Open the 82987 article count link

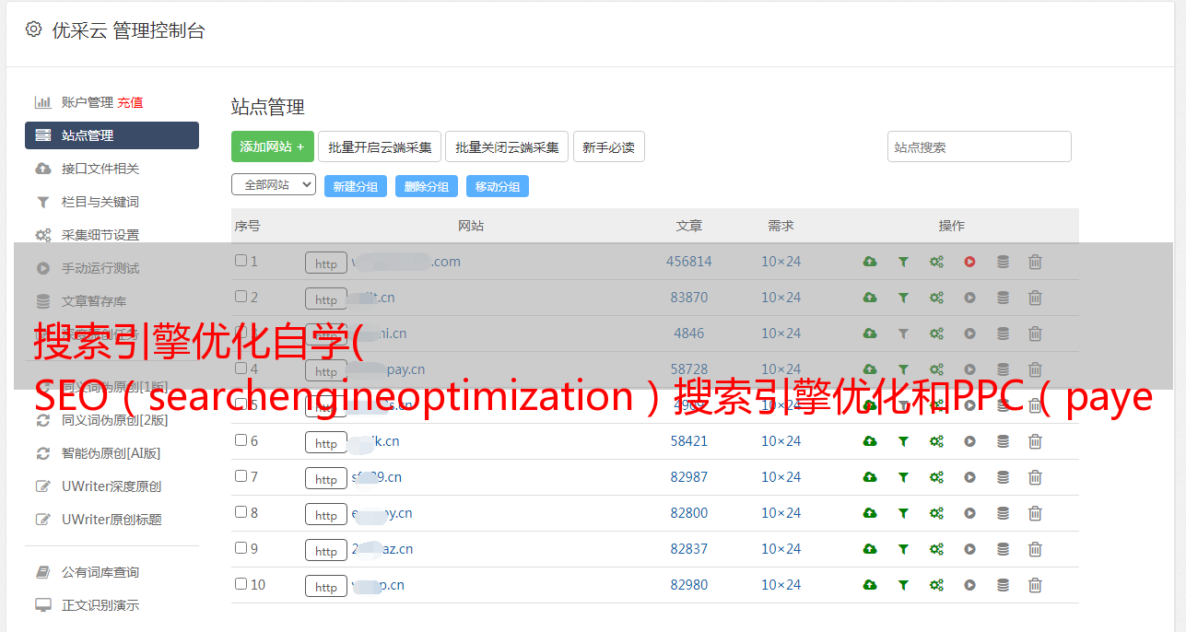(x=689, y=477)
